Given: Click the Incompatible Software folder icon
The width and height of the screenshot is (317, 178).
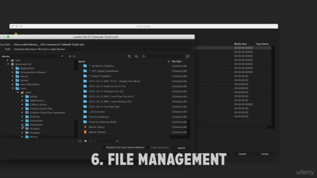Looking at the screenshot, I should pos(17,72).
